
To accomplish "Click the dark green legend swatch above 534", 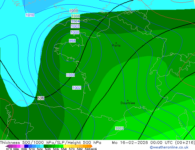I will (x=46, y=146).
